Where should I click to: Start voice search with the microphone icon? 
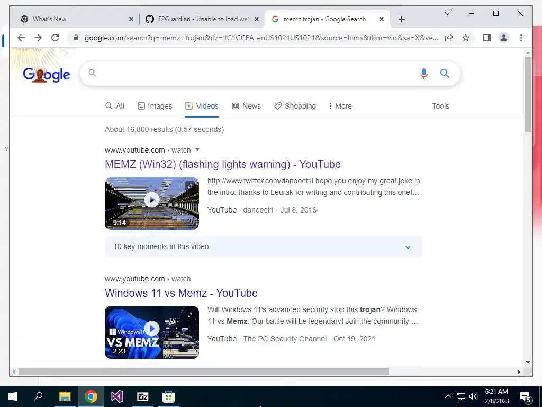(424, 73)
